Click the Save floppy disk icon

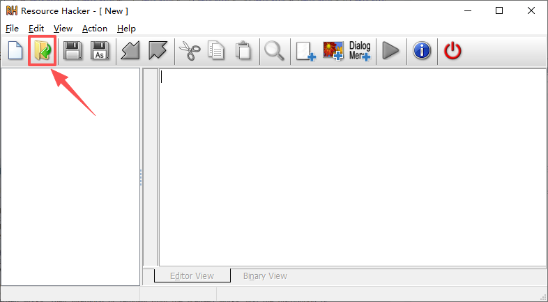point(73,50)
